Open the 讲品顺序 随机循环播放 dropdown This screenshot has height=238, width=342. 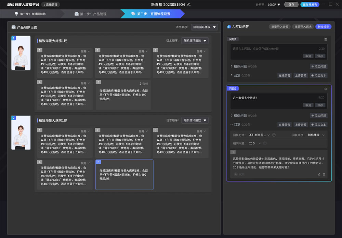pyautogui.click(x=205, y=27)
